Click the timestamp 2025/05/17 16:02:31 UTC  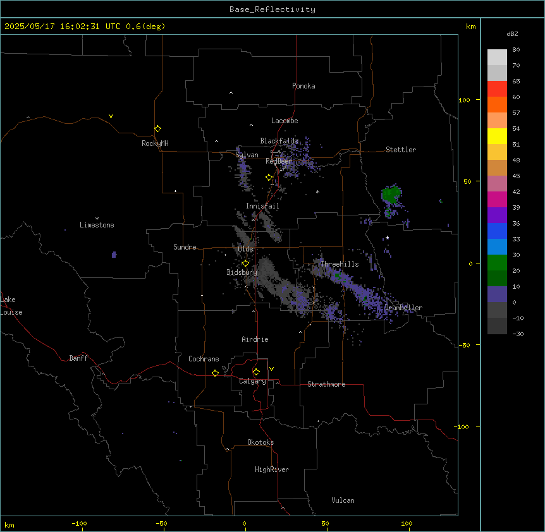(x=63, y=27)
